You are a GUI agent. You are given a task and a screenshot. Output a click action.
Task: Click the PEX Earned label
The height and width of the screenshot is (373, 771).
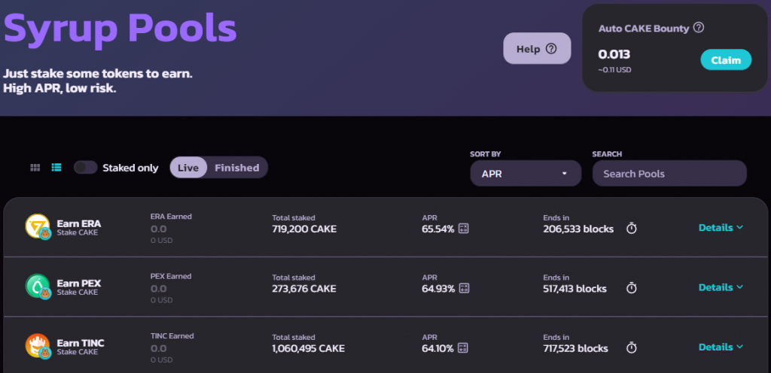(x=171, y=276)
